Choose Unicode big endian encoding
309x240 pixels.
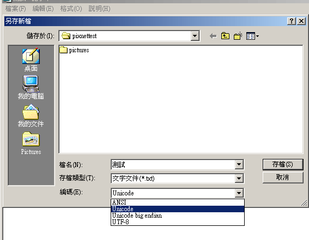(178, 216)
